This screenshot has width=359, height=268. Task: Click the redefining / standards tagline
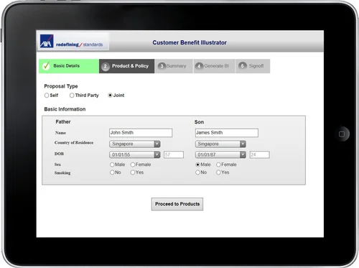[80, 45]
